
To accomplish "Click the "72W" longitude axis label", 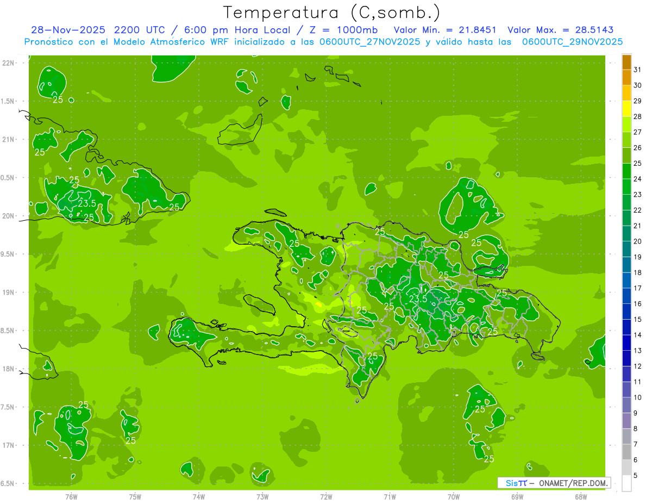I will [326, 496].
